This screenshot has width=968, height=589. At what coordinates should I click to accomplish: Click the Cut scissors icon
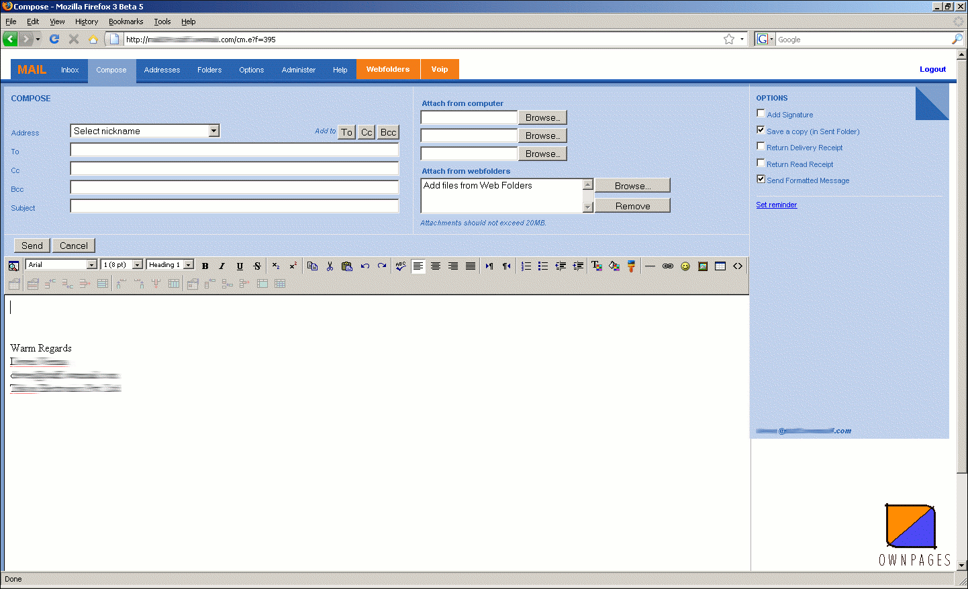(330, 266)
